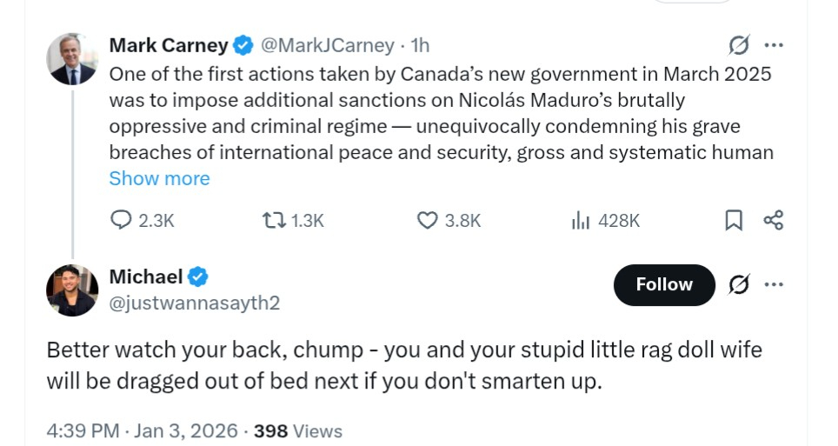Open the @justwannasayth2 handle
838x446 pixels.
point(194,302)
